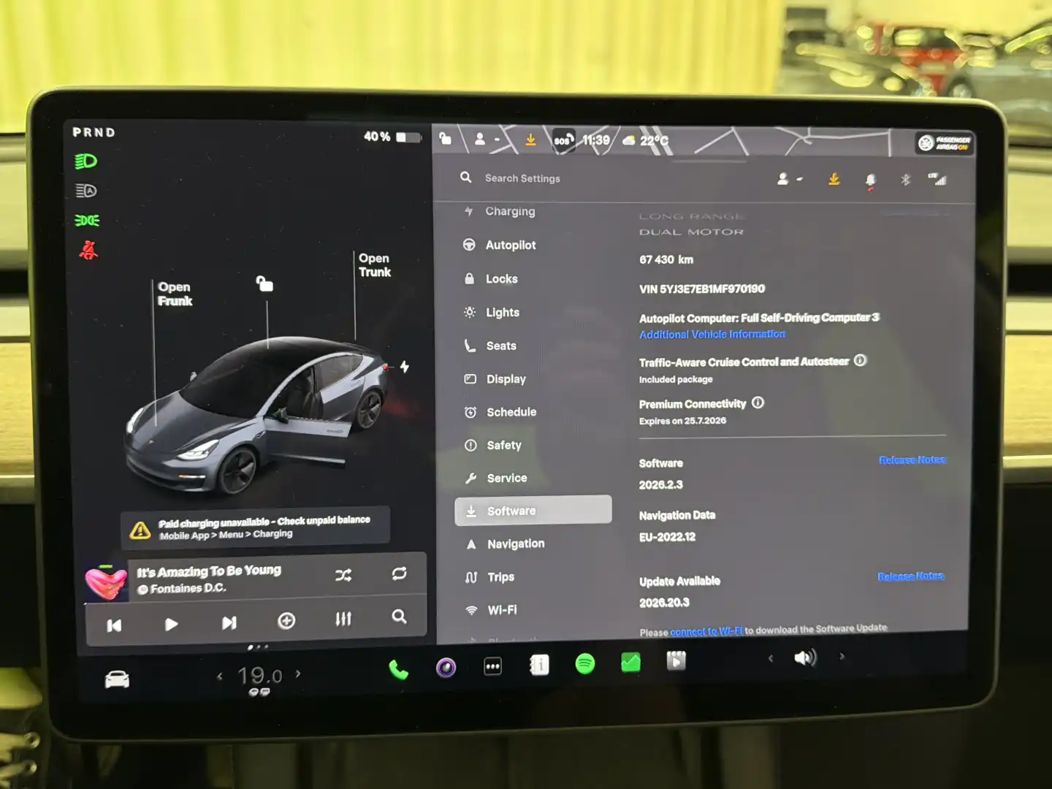The height and width of the screenshot is (789, 1052).
Task: Open Release Notes for Software 2026.2.3
Action: pyautogui.click(x=912, y=460)
